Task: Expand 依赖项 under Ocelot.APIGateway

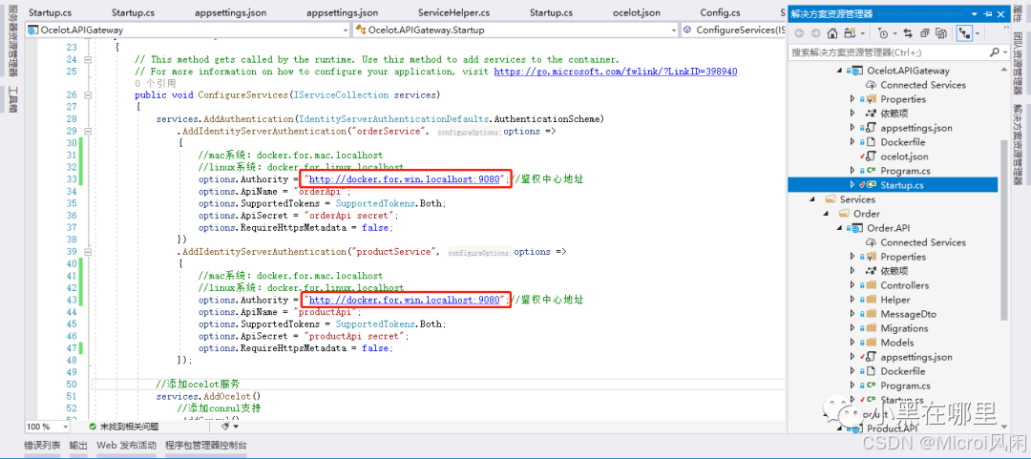Action: [853, 114]
